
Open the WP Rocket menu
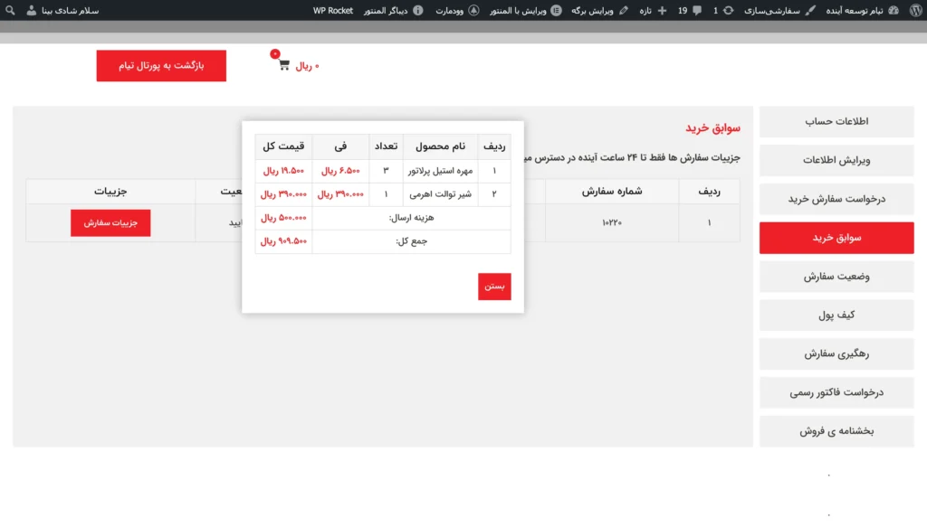tap(333, 11)
